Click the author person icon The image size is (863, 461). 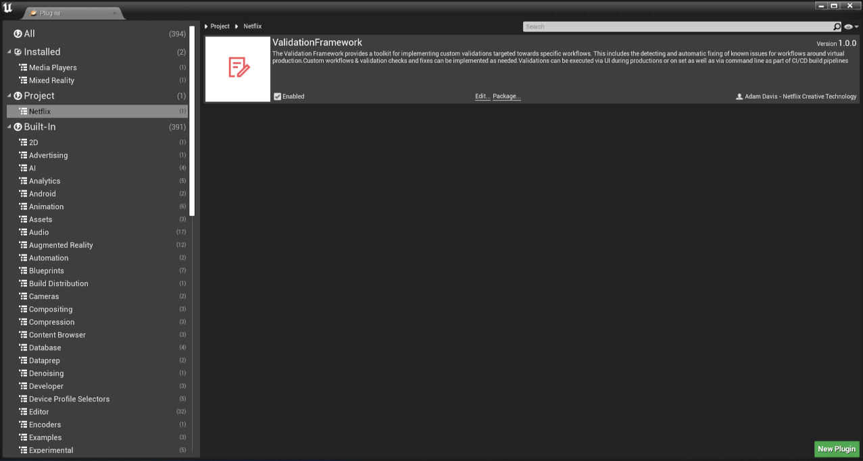pos(739,97)
